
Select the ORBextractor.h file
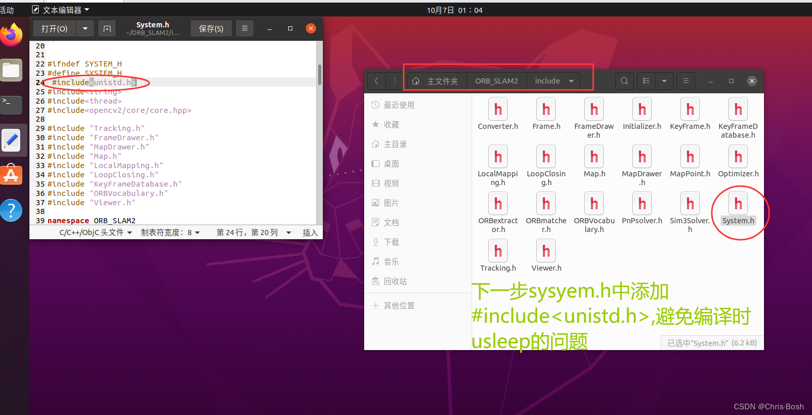(x=498, y=212)
